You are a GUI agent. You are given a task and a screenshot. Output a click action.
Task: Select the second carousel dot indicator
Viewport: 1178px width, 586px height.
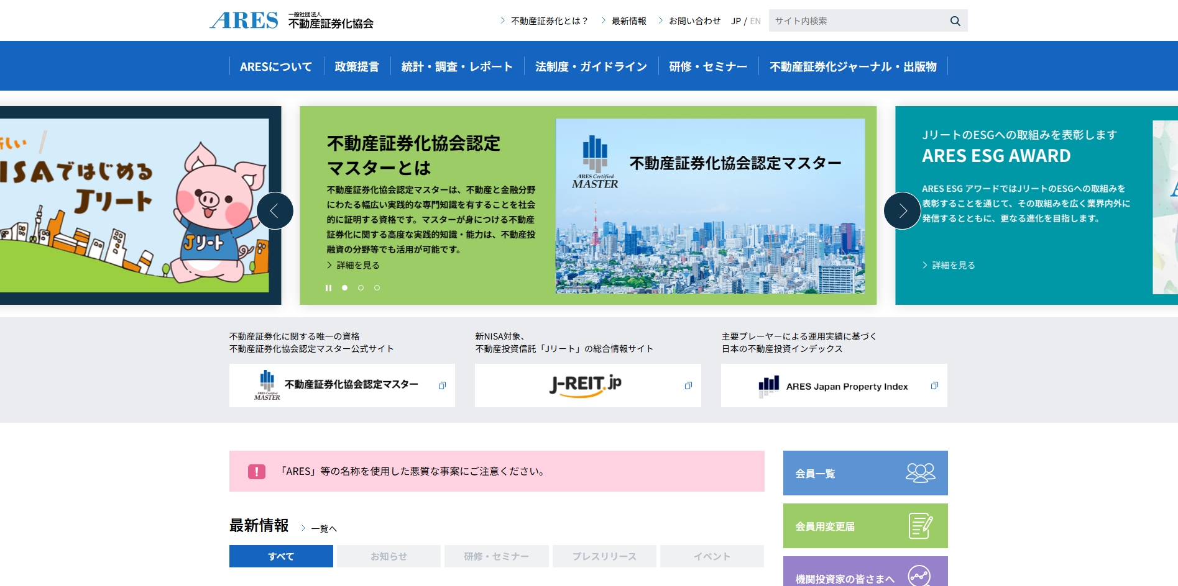click(361, 288)
